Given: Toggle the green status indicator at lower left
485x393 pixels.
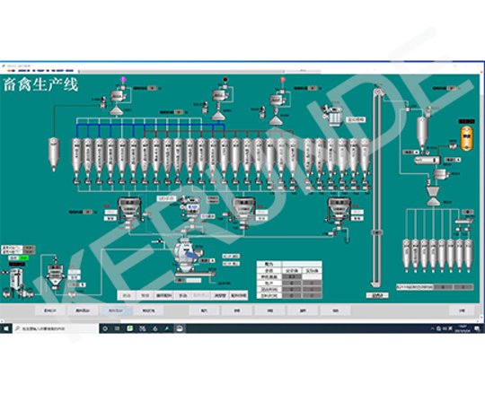Looking at the screenshot, I should click(23, 258).
